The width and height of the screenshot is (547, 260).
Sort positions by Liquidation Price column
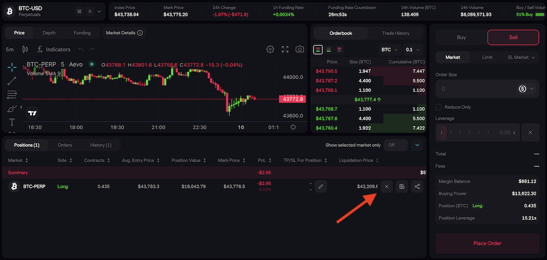click(359, 160)
